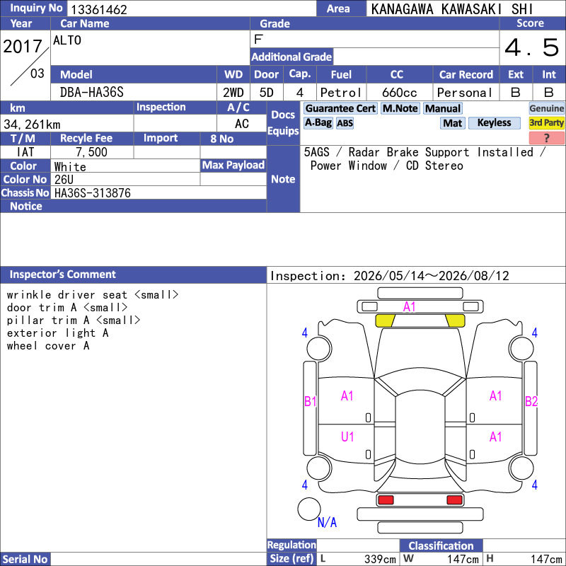
Task: Click the Inspector's Comment header
Action: pyautogui.click(x=62, y=275)
